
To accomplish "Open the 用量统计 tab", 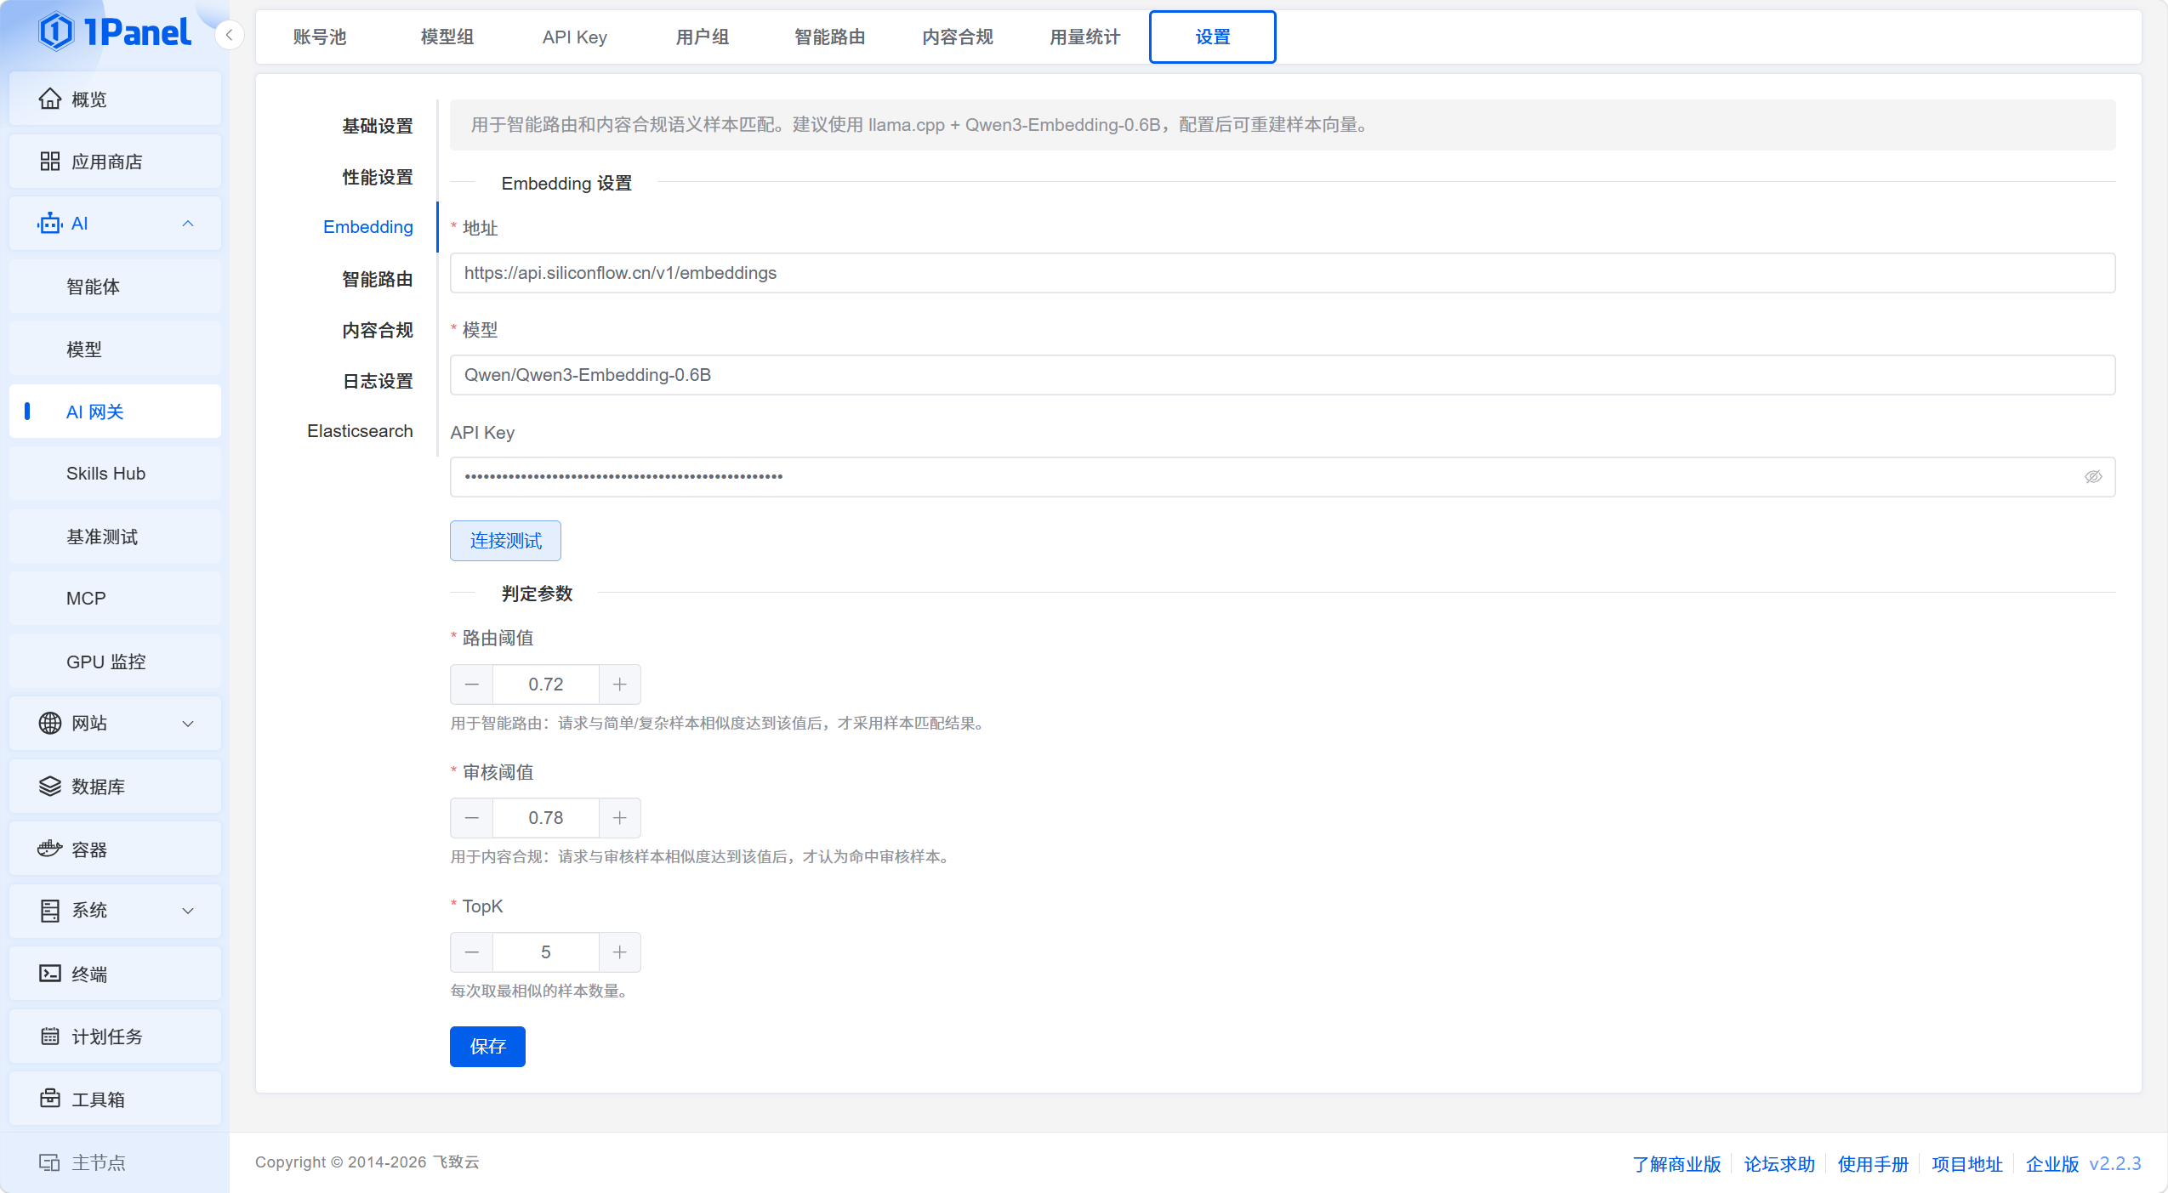I will 1085,37.
